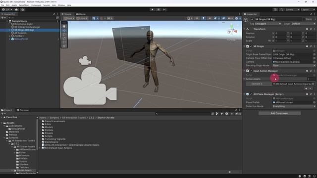Viewport: 317px width, 178px height.
Task: Select the Hand view tool in Scene
Action: [64, 26]
